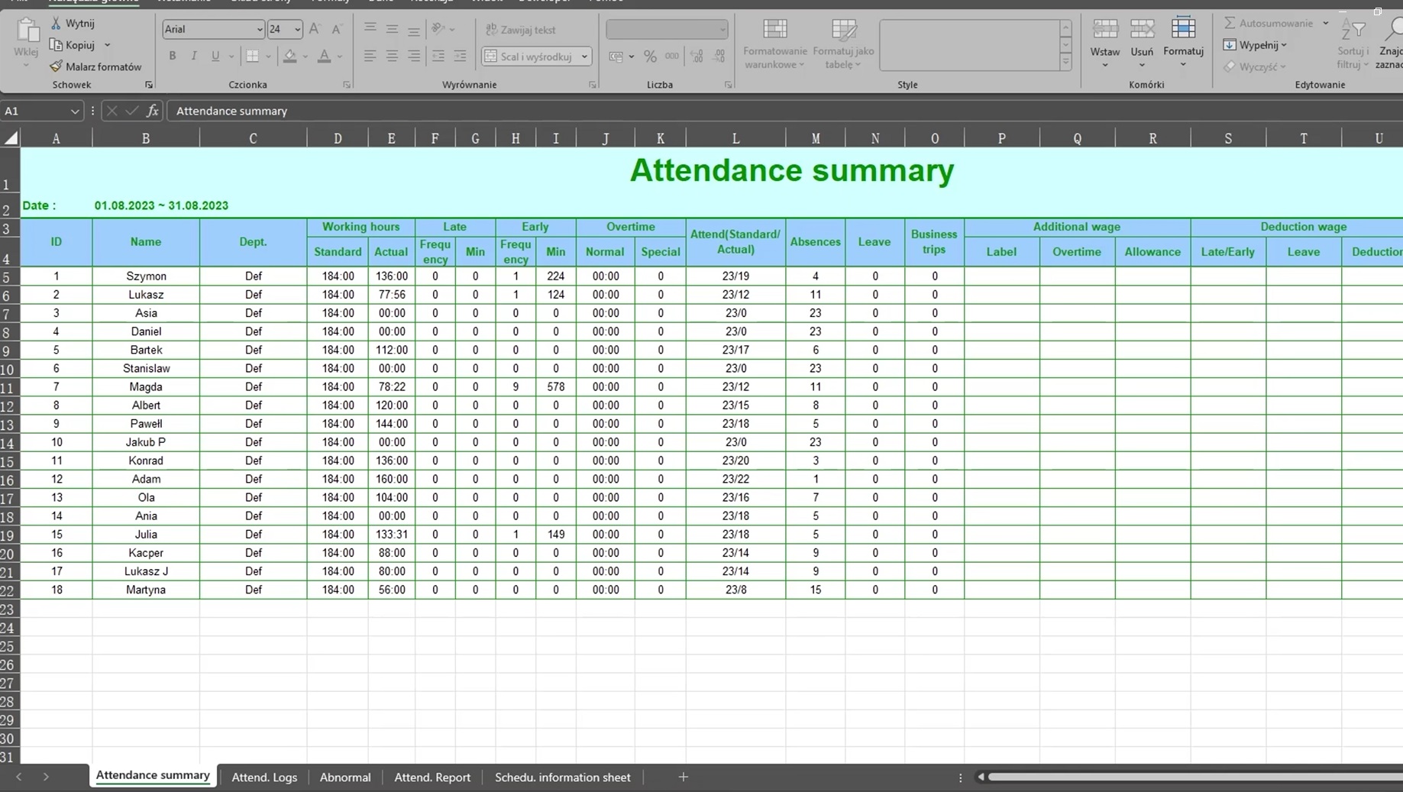Open the Schowek clipboard launcher

point(149,85)
